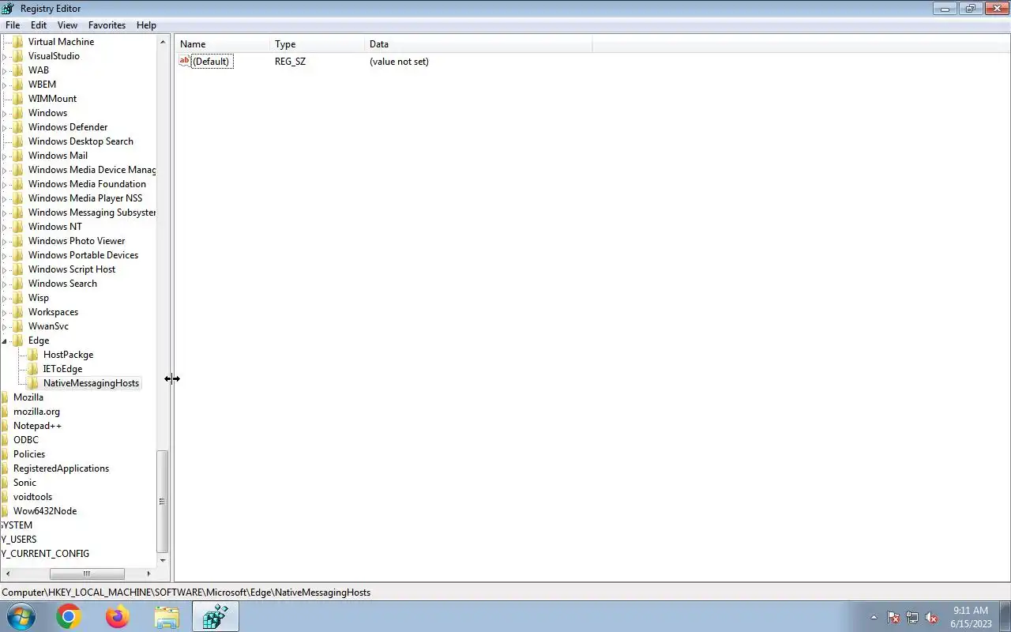The height and width of the screenshot is (632, 1011).
Task: Click the Windows Script Host folder icon
Action: 18,269
